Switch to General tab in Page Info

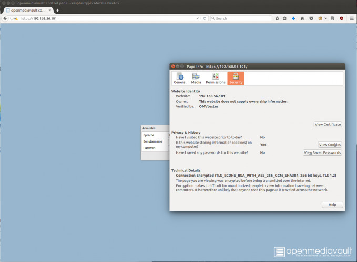pyautogui.click(x=180, y=79)
